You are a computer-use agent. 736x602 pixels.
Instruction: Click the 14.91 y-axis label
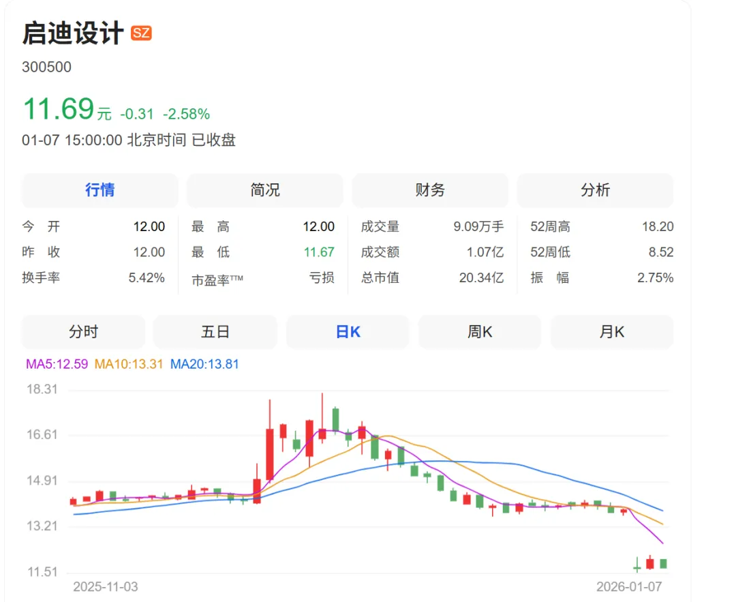tap(42, 481)
